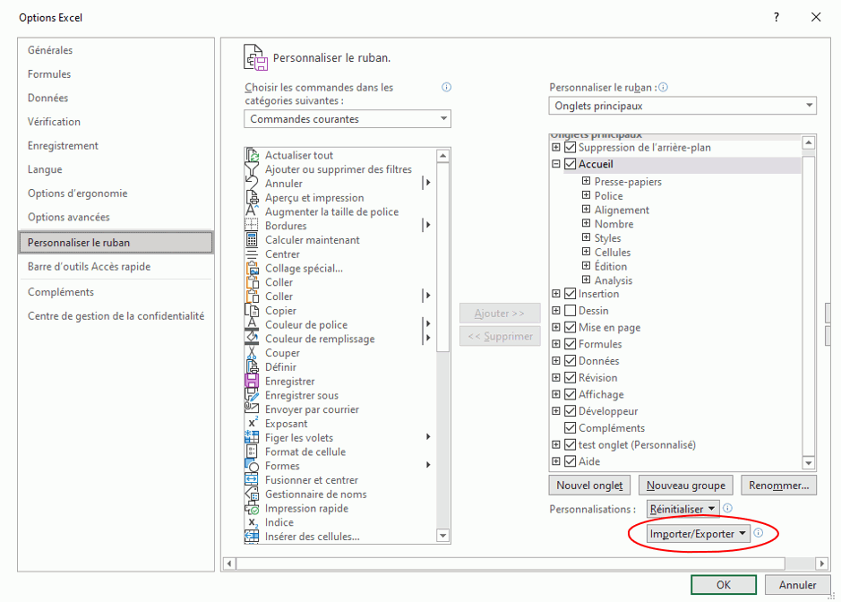Screen dimensions: 841x602
Task: Click the Indice subscript icon
Action: [252, 522]
